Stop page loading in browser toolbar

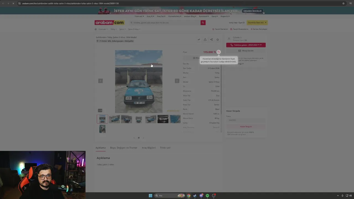pos(13,3)
